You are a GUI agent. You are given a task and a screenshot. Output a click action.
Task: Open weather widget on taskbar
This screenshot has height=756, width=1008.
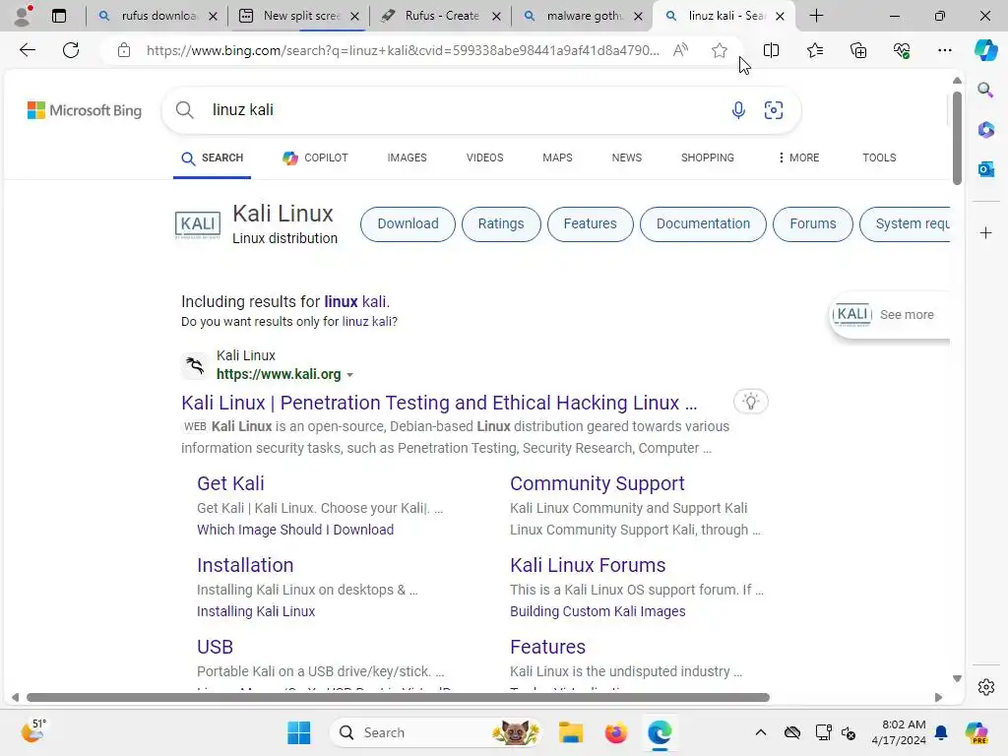[x=32, y=731]
